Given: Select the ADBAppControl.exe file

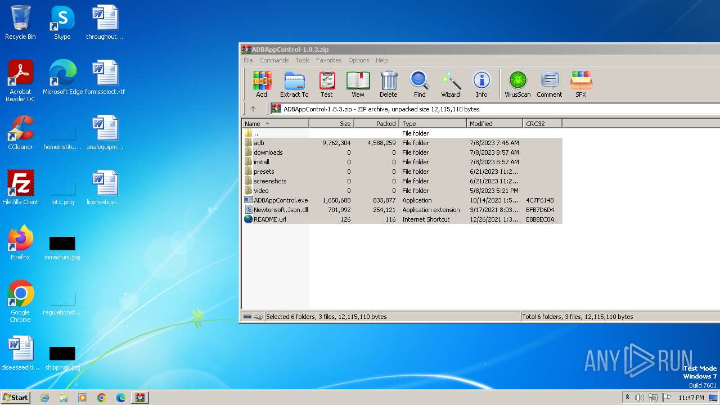Looking at the screenshot, I should 402,200.
